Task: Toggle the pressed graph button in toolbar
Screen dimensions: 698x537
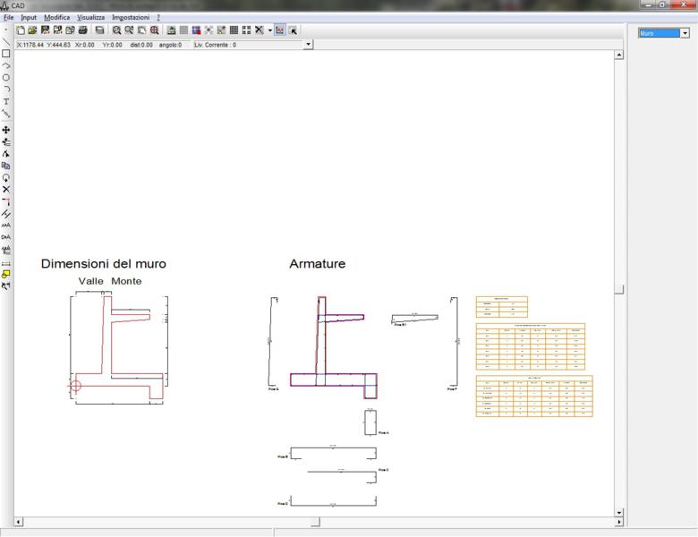Action: [x=280, y=30]
